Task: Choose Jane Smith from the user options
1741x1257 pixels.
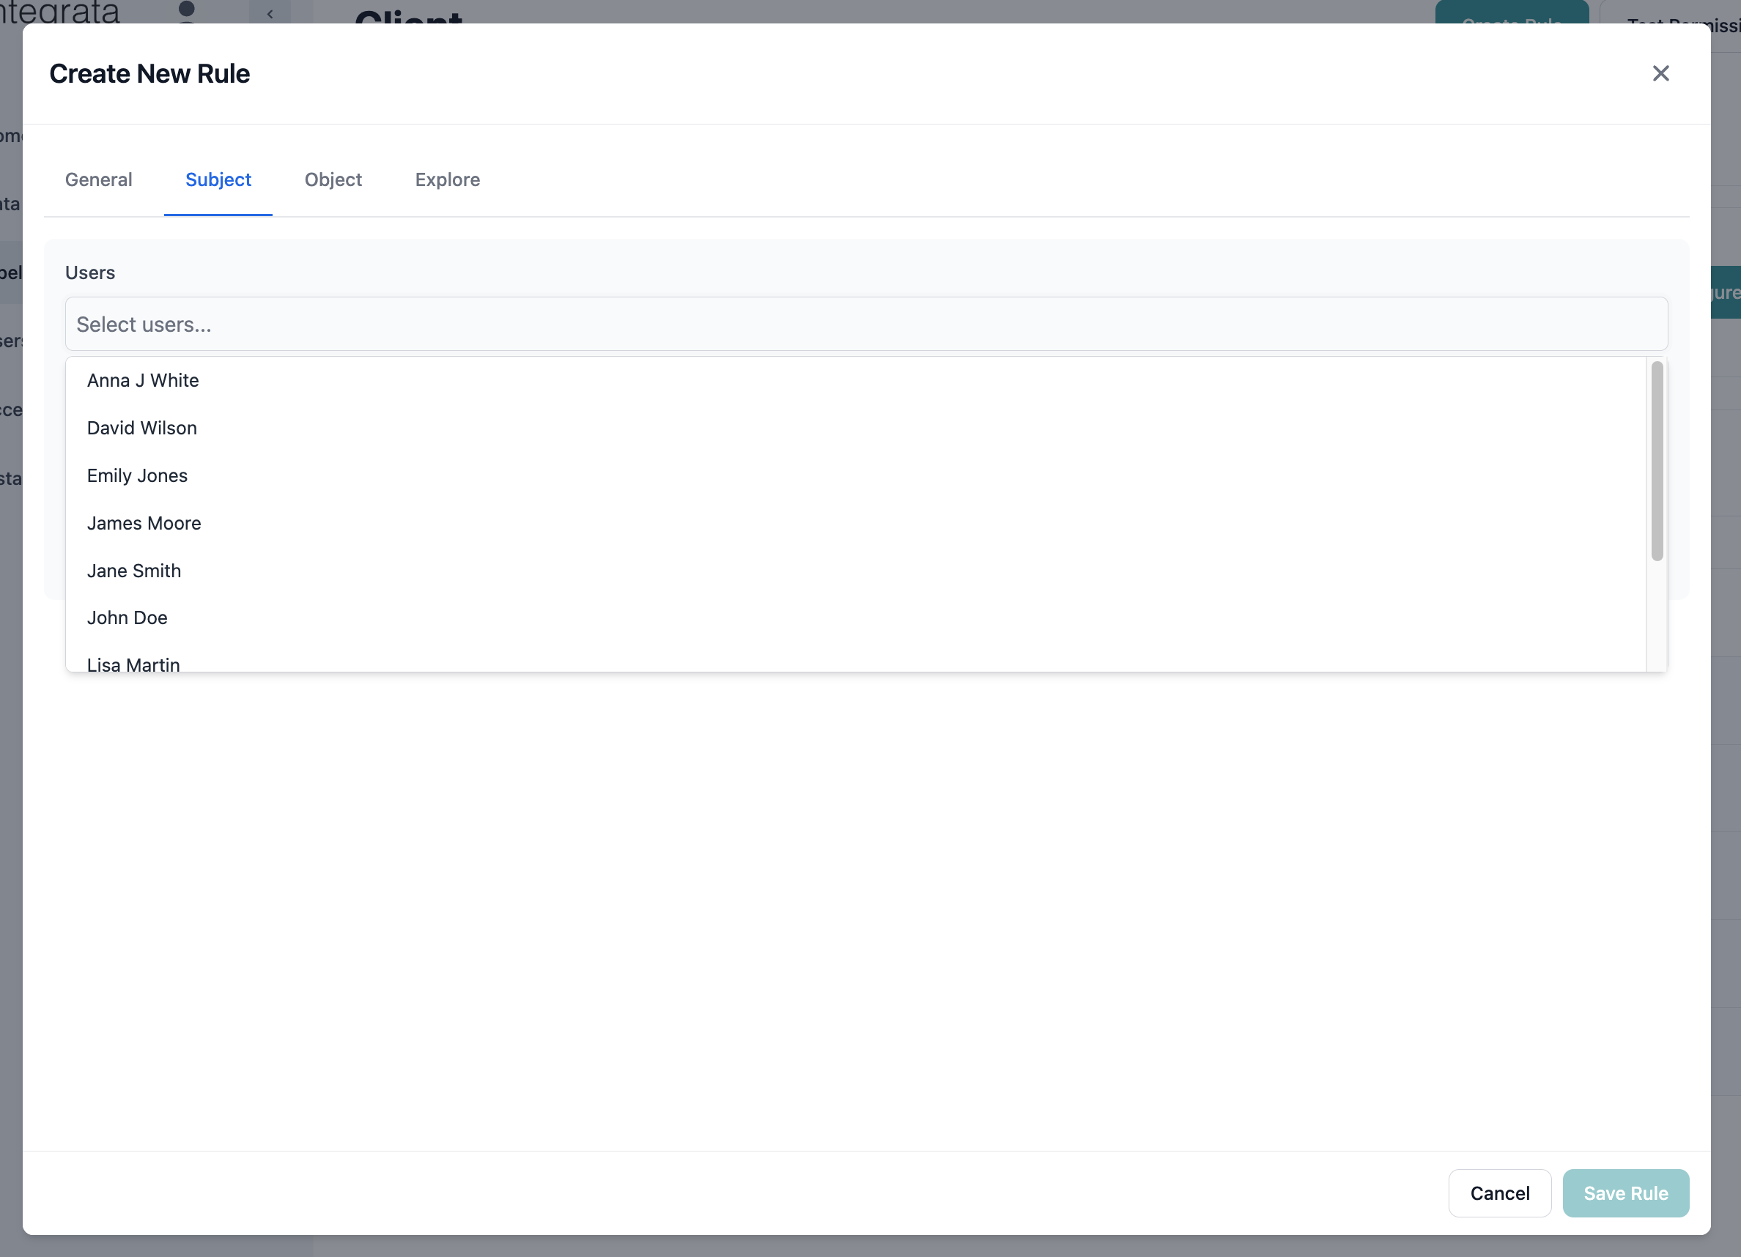Action: [134, 571]
